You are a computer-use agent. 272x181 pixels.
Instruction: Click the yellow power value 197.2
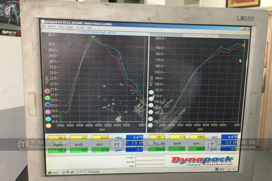pyautogui.click(x=157, y=137)
